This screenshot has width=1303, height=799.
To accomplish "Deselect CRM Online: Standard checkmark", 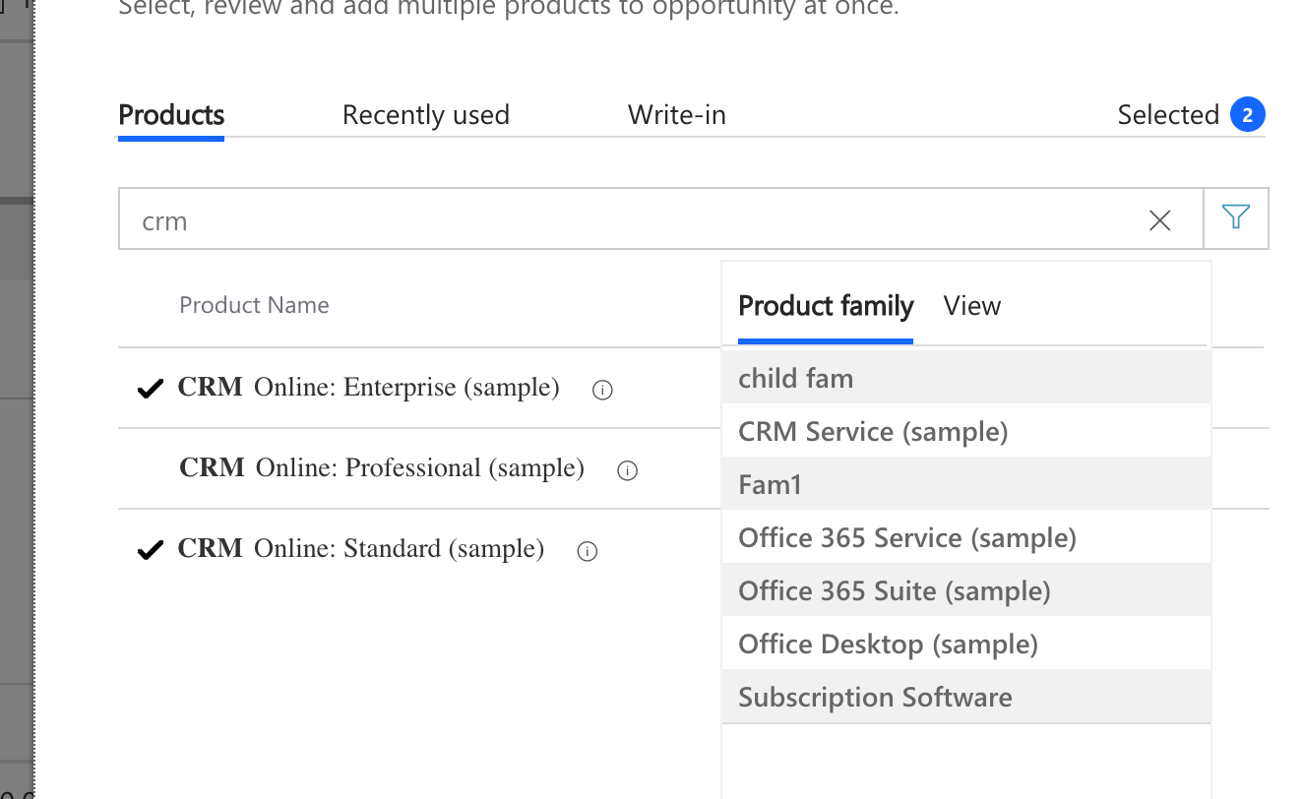I will 150,550.
